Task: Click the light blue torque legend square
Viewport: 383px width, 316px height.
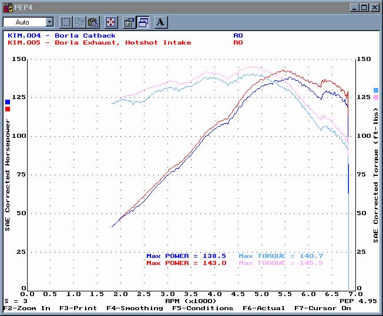Action: point(376,90)
